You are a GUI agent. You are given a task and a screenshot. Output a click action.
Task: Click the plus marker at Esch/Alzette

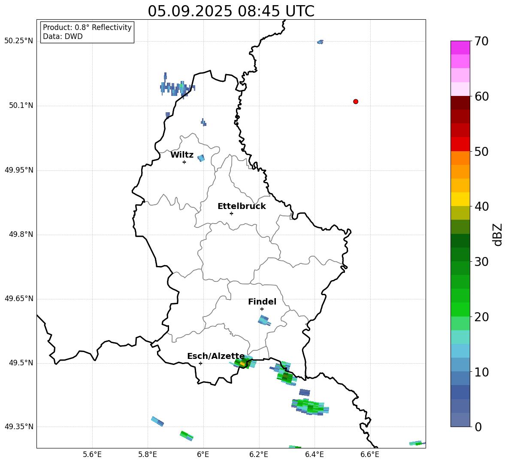(x=200, y=363)
